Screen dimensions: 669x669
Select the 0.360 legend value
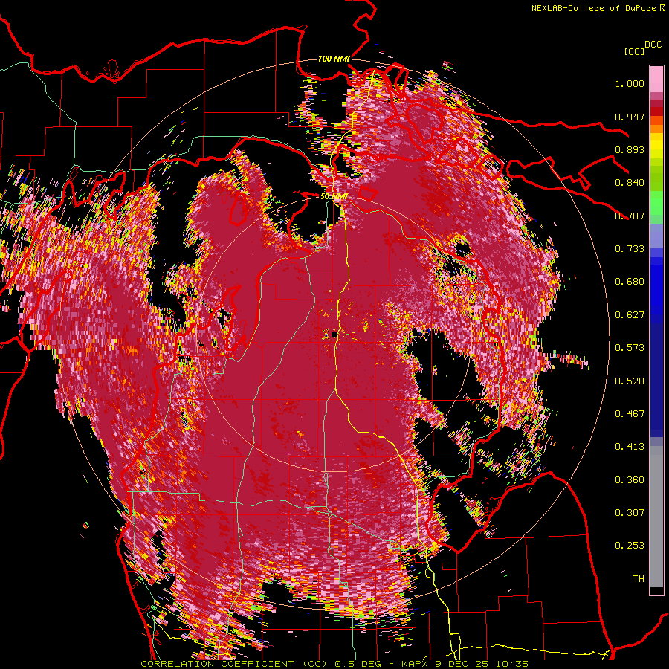pyautogui.click(x=630, y=480)
